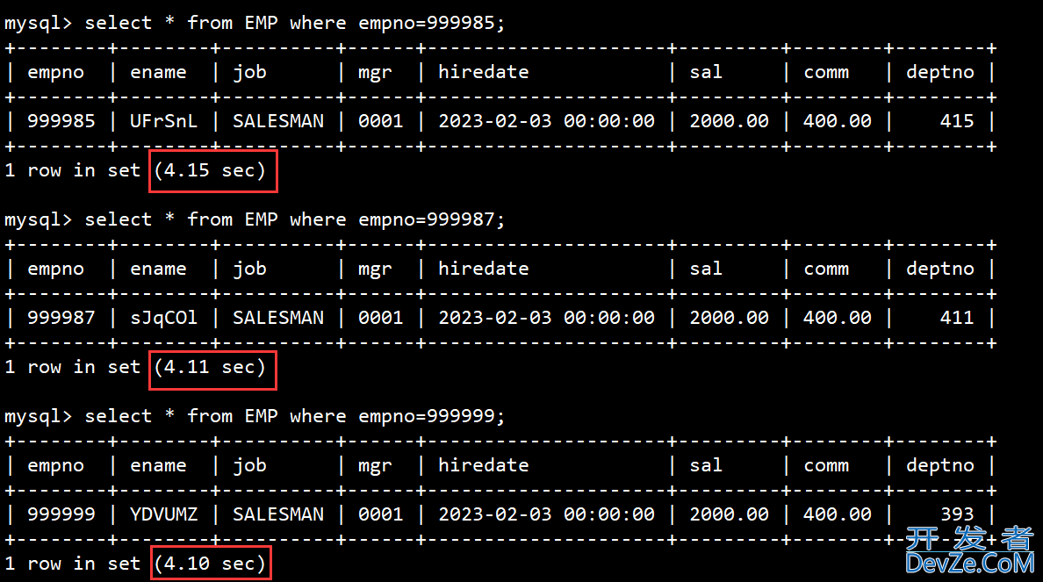
Task: Click the timing text (4.15 sec)
Action: pos(210,171)
